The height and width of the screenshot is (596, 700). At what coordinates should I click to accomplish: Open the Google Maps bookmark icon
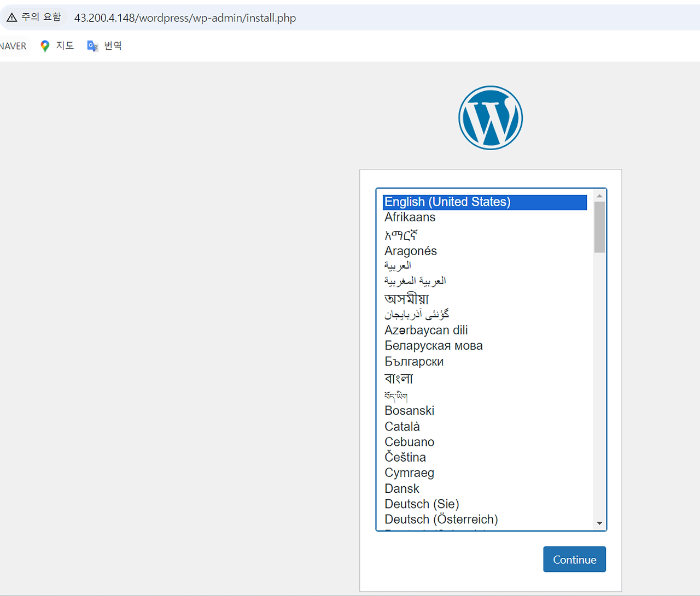45,46
